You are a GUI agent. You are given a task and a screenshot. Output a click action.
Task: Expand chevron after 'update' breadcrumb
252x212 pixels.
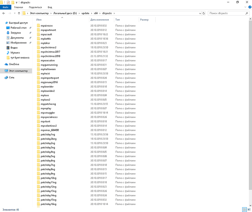(x=92, y=13)
